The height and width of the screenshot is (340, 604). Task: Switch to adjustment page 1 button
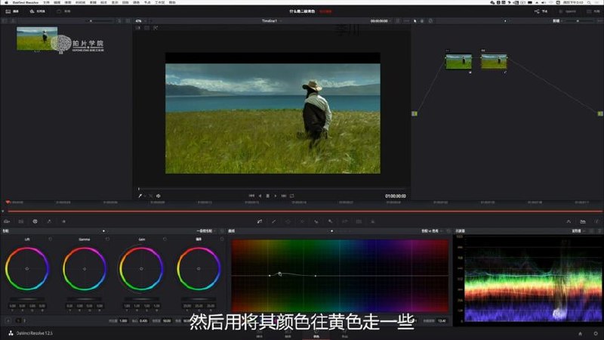click(x=17, y=320)
